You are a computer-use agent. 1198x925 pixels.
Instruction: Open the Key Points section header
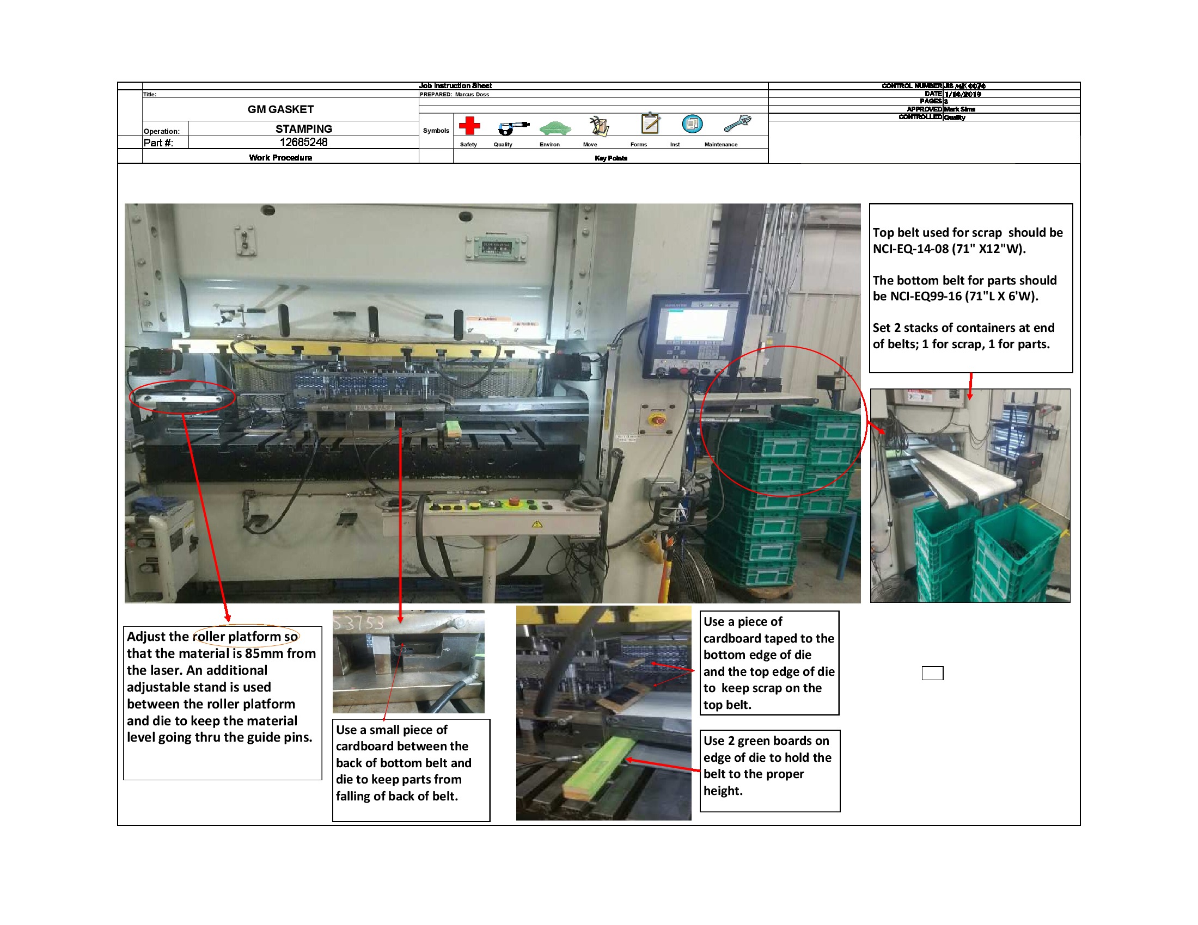[610, 158]
